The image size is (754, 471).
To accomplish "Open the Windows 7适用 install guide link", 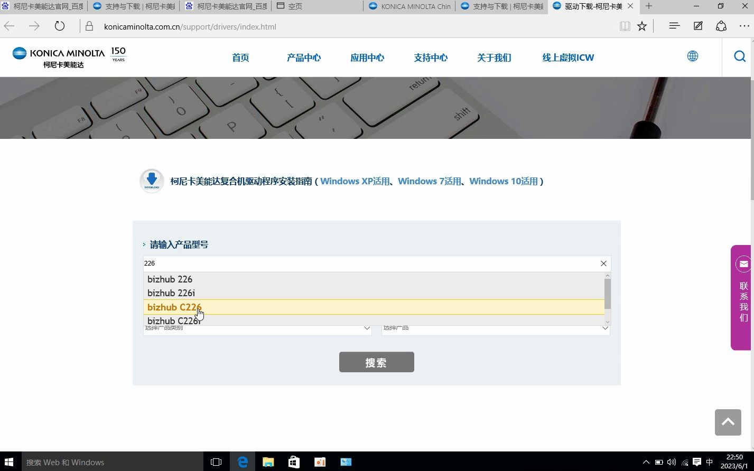I will pyautogui.click(x=430, y=181).
